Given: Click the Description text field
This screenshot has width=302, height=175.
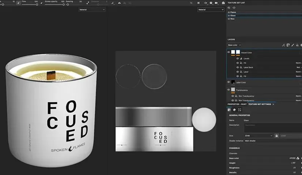Looking at the screenshot, I should (273, 128).
